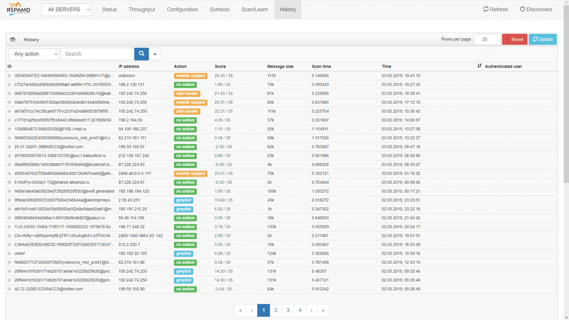Click the magnifier search button
This screenshot has height=320, width=569.
click(142, 54)
